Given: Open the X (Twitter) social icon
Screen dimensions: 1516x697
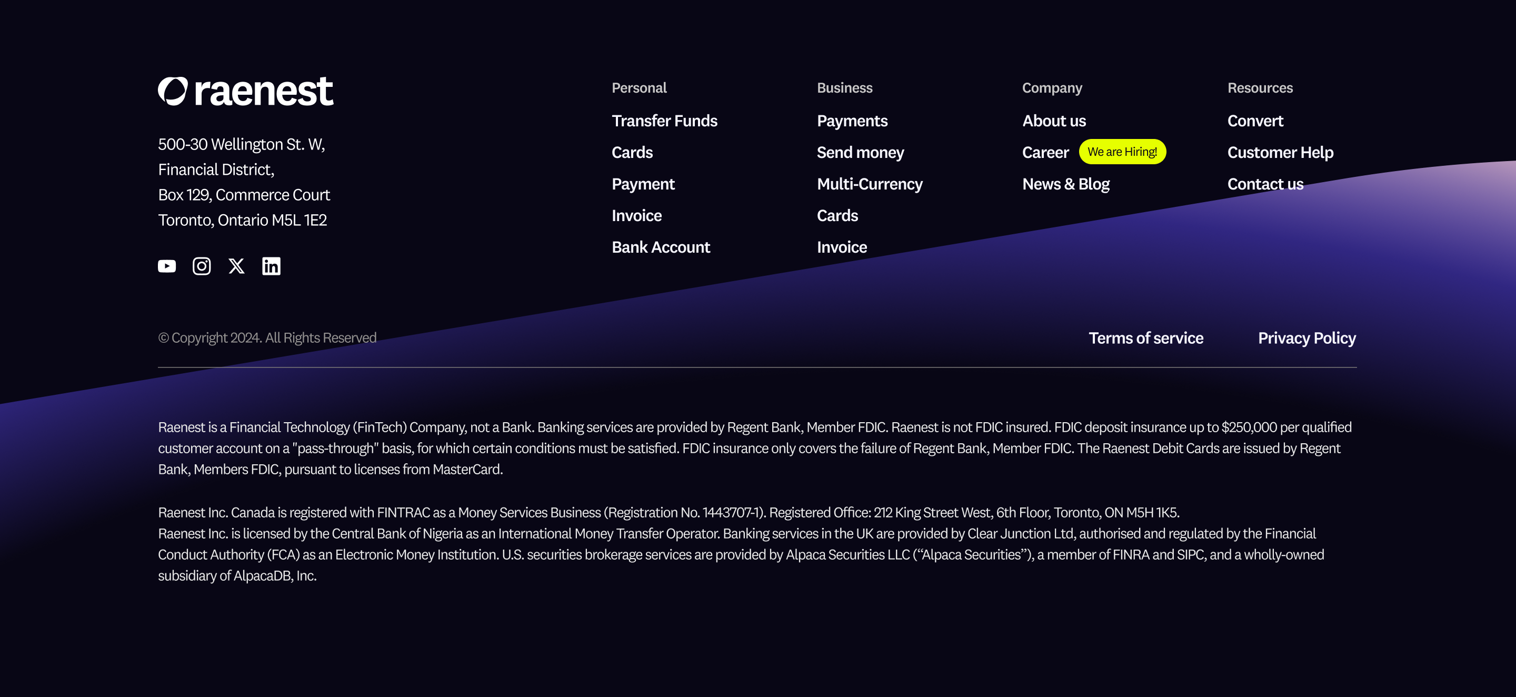Looking at the screenshot, I should [x=236, y=266].
